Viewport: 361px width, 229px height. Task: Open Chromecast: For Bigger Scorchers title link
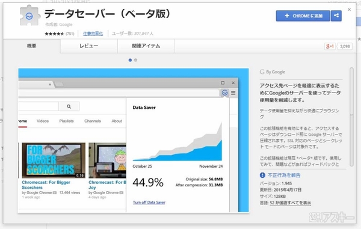point(46,185)
